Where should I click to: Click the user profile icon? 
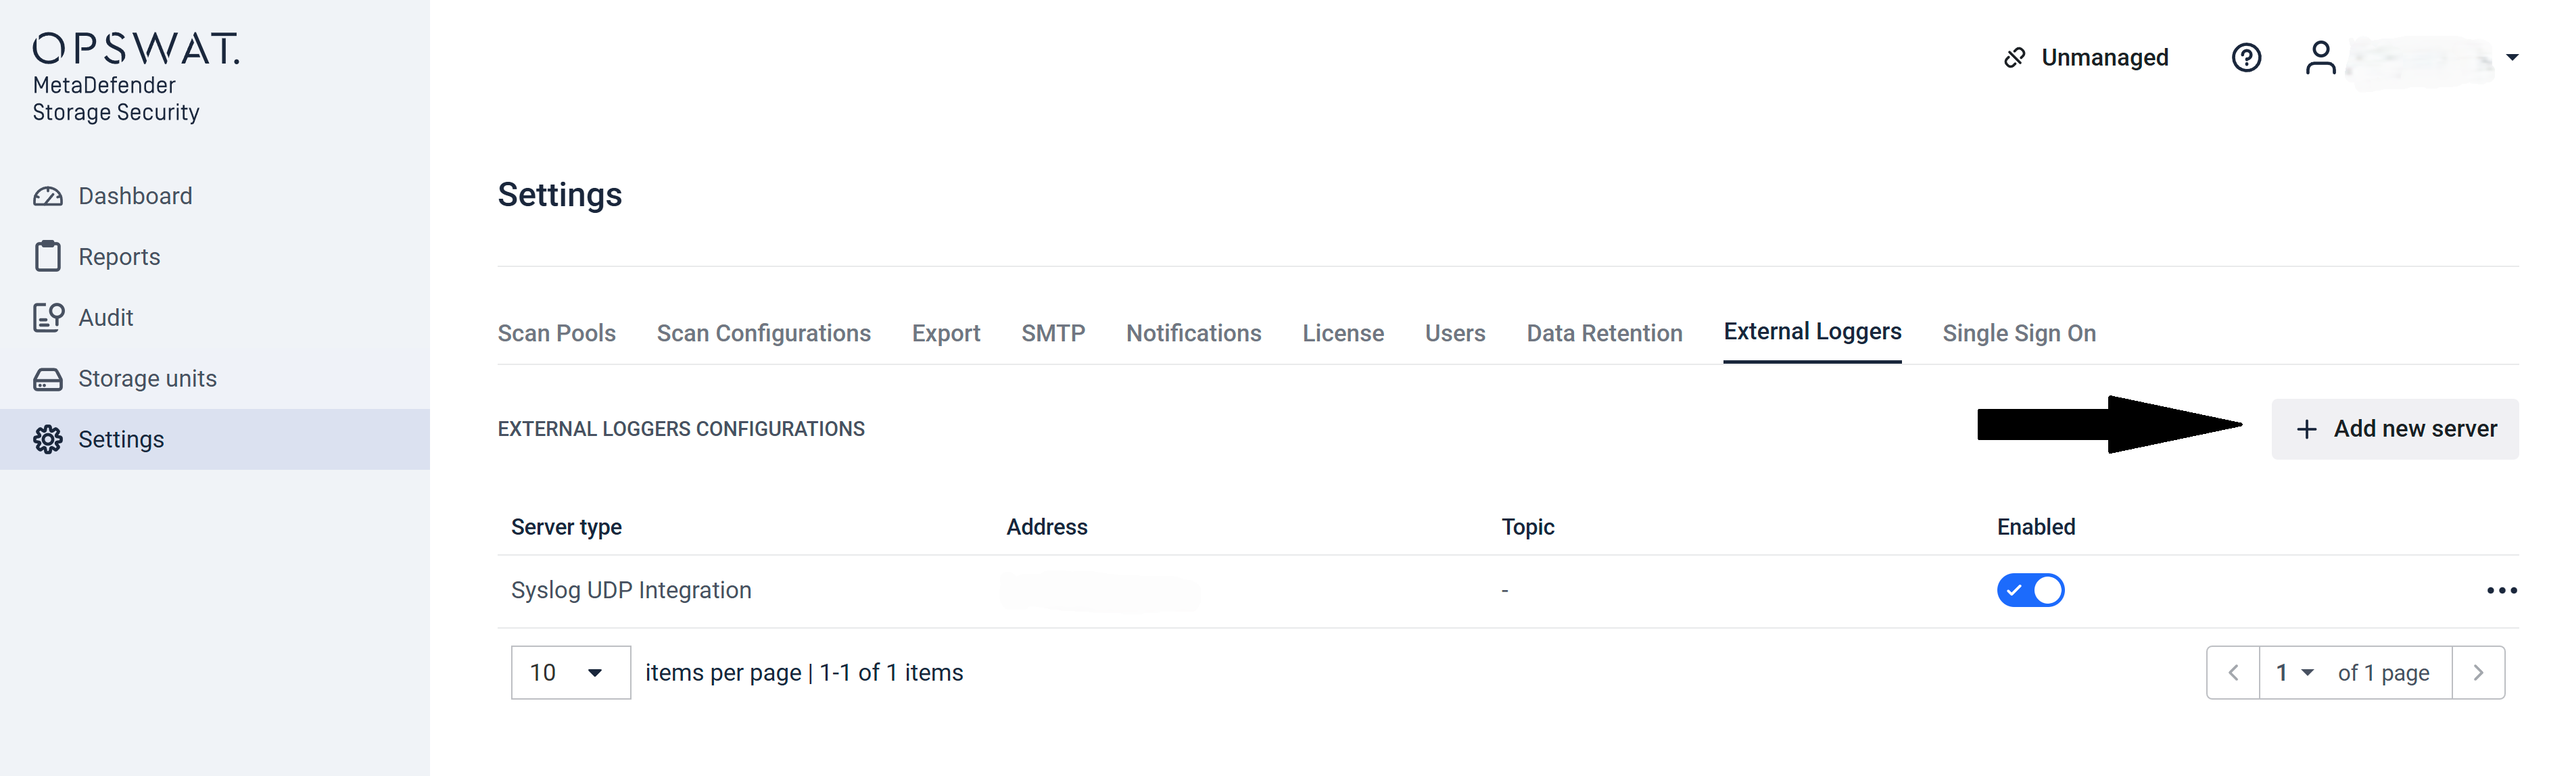pos(2321,58)
